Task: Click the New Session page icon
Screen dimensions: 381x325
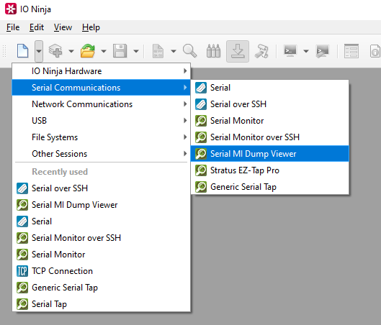Action: (x=22, y=51)
